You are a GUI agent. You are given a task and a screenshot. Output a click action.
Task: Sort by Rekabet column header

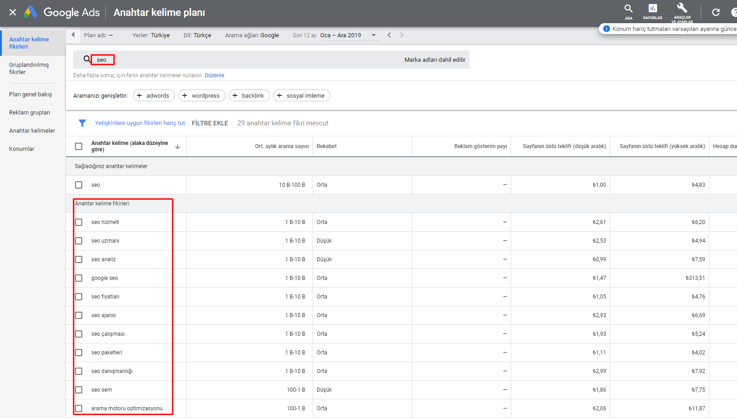click(327, 146)
